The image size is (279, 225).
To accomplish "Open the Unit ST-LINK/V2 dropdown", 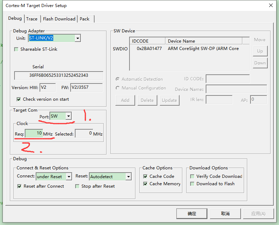I will pos(78,38).
